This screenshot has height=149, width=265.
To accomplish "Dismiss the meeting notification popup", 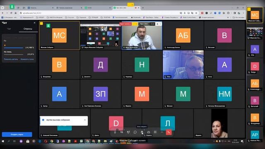I will coord(85,120).
